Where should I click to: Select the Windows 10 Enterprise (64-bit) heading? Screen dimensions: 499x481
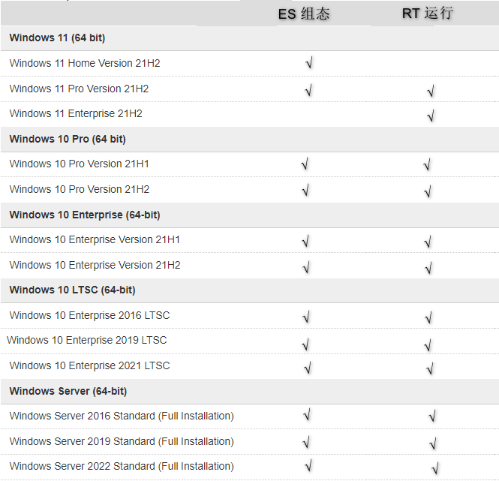coord(85,215)
